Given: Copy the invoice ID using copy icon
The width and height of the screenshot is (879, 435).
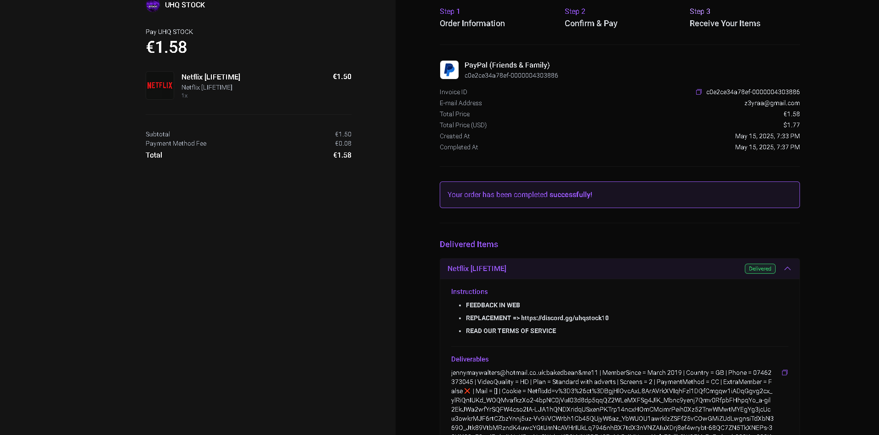Looking at the screenshot, I should (x=699, y=92).
